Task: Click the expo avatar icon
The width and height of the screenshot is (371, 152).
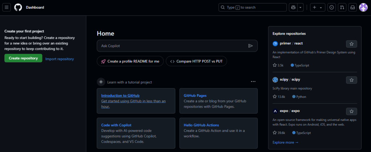Action: [275, 111]
